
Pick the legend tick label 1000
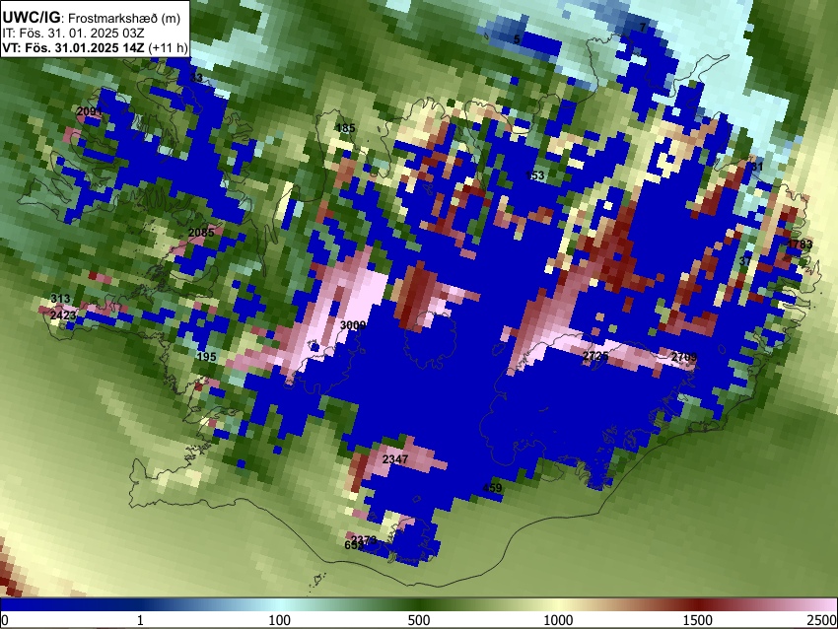(558, 620)
